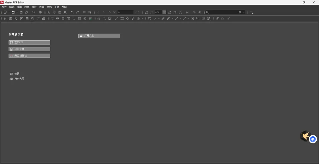Image resolution: width=319 pixels, height=164 pixels.
Task: Open the 视图 menu
Action: [19, 7]
